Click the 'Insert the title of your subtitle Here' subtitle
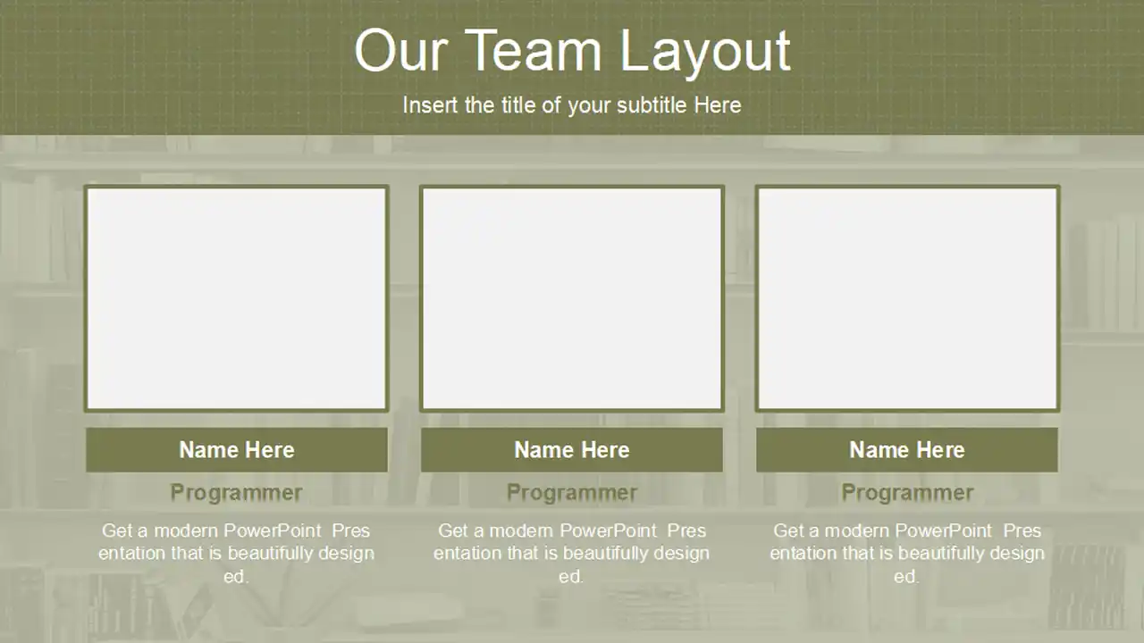The width and height of the screenshot is (1144, 643). (572, 105)
